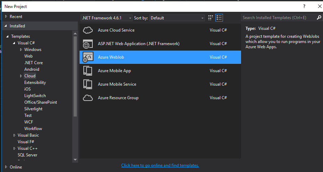Select the Extensibility template category
This screenshot has width=323, height=172.
35,83
